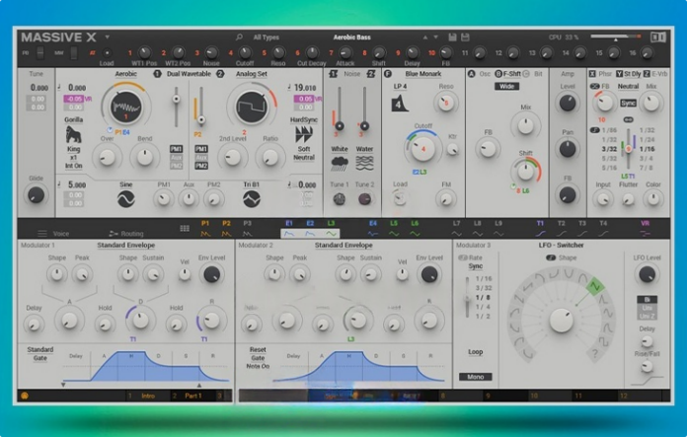Open the routing grid icon
The width and height of the screenshot is (687, 437).
(185, 228)
